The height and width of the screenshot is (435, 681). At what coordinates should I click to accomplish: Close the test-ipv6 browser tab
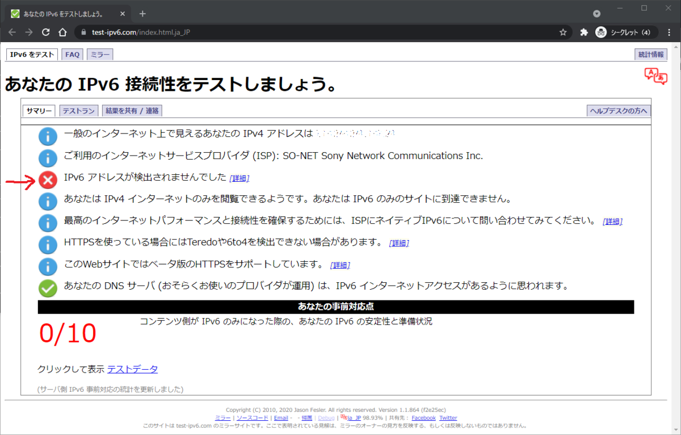pyautogui.click(x=124, y=13)
